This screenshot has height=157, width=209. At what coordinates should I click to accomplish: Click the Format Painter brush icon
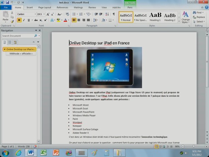point(12,21)
